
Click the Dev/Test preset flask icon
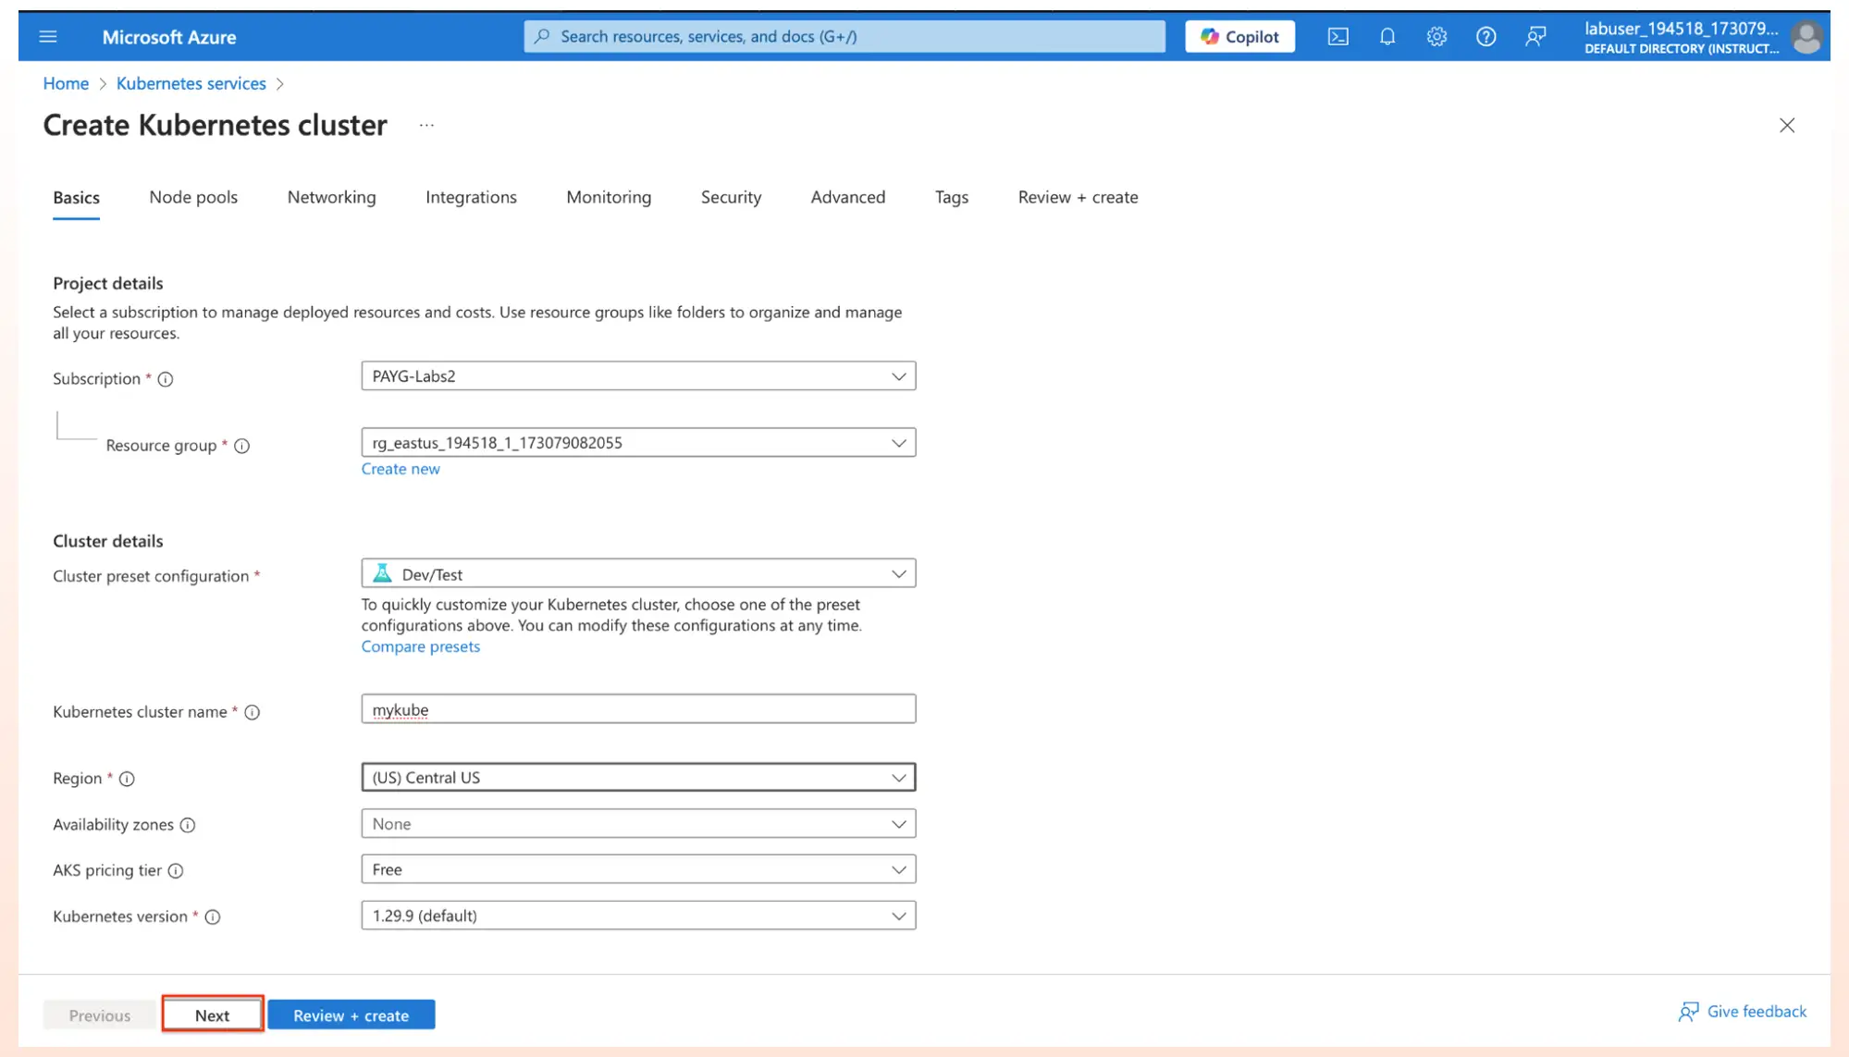(382, 574)
